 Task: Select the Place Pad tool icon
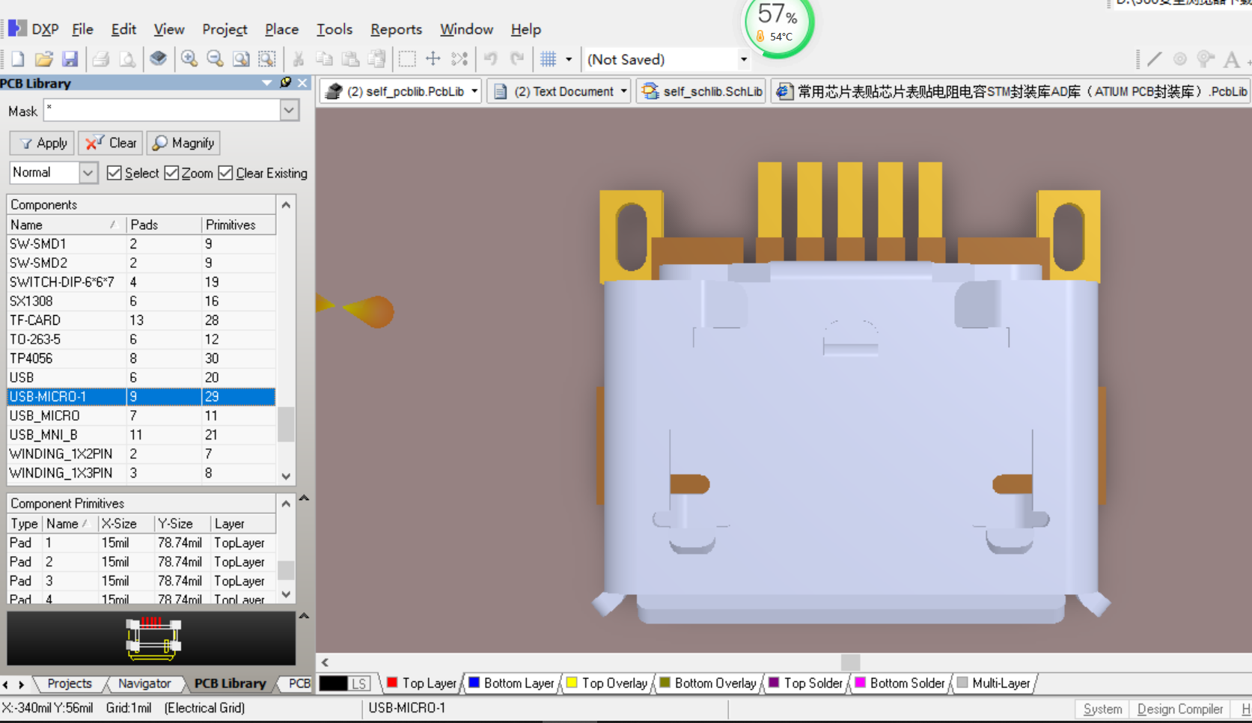pyautogui.click(x=1180, y=58)
